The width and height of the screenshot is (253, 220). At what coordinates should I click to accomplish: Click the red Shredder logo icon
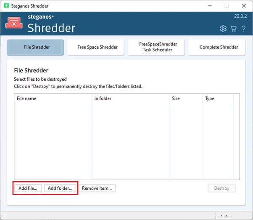(14, 23)
